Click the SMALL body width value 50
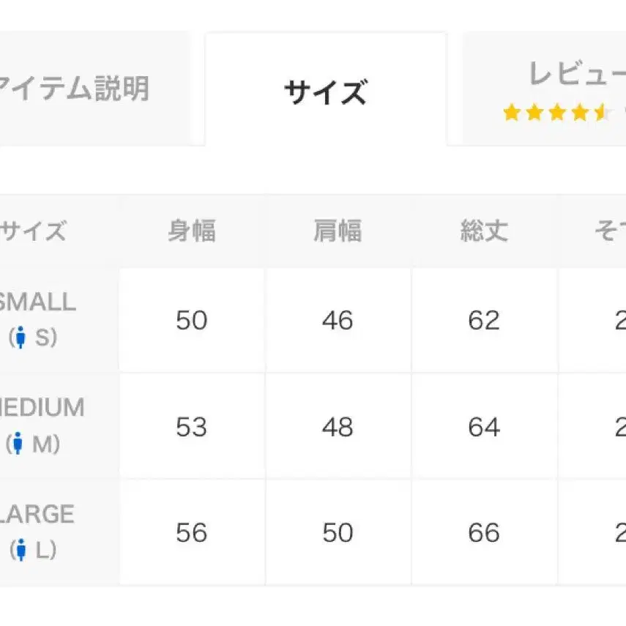This screenshot has height=626, width=626. tap(192, 320)
